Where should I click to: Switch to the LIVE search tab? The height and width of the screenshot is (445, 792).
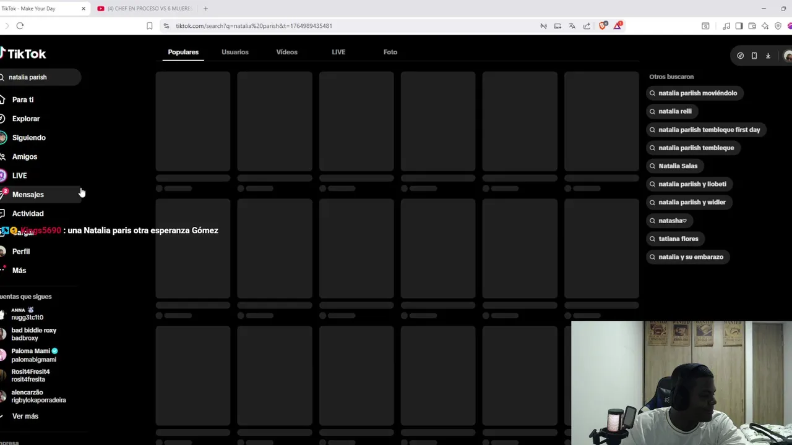click(x=338, y=52)
